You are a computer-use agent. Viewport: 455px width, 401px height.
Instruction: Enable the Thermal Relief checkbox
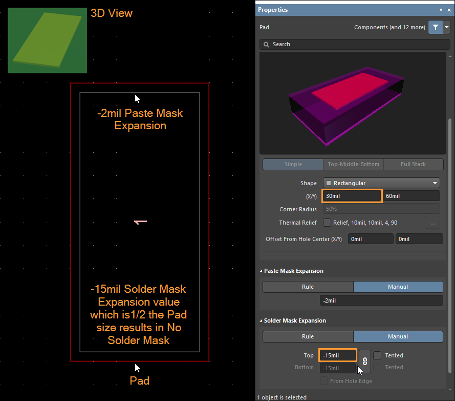[x=327, y=222]
